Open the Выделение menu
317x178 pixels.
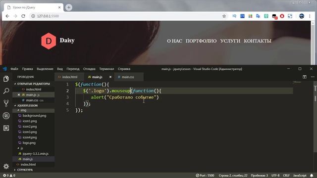(45, 69)
